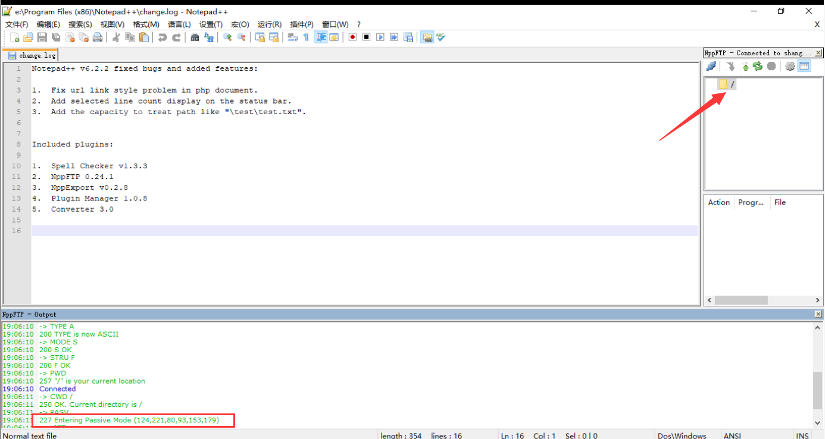825x439 pixels.
Task: Play back the recorded macro
Action: pos(380,37)
